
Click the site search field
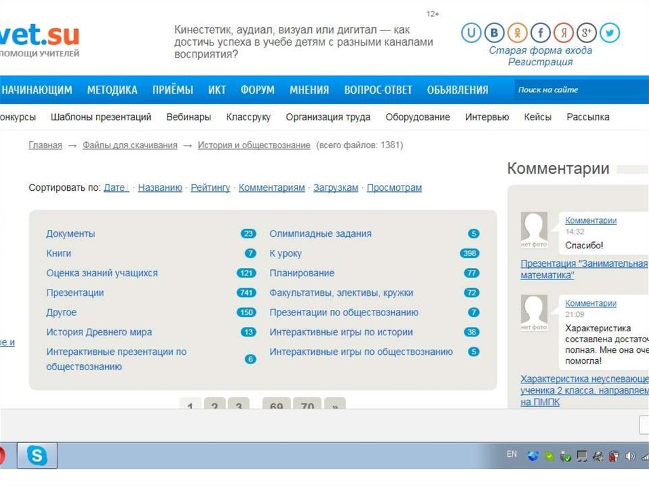click(580, 90)
